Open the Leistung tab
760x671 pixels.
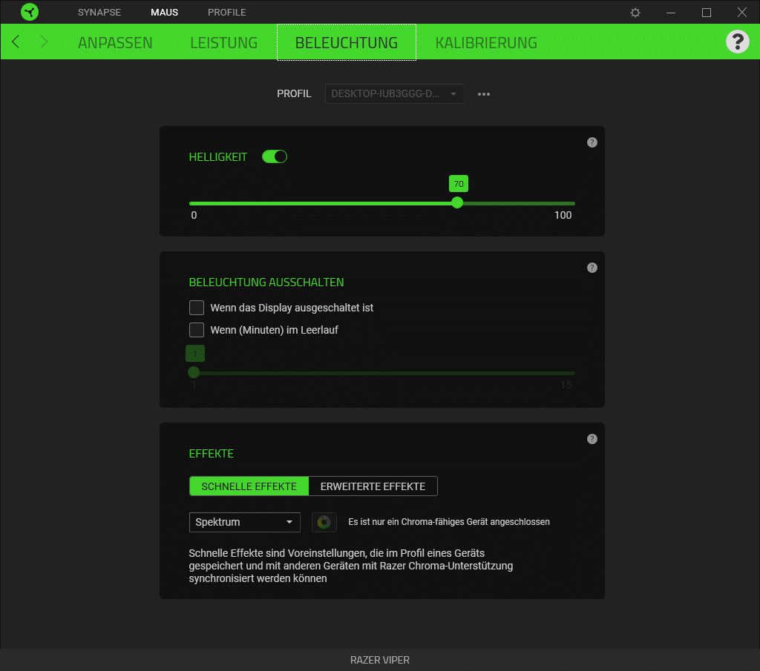(223, 43)
